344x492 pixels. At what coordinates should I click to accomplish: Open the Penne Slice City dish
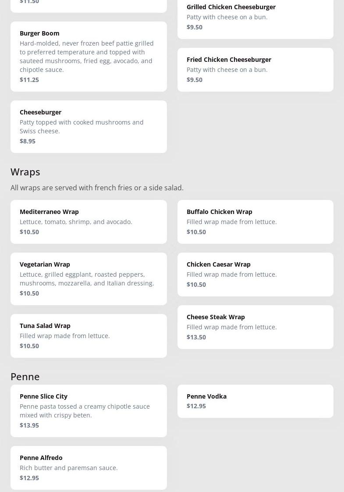[89, 410]
